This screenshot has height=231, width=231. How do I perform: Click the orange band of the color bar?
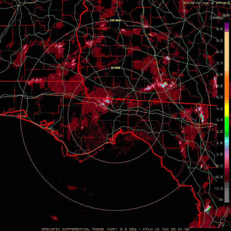pyautogui.click(x=227, y=87)
